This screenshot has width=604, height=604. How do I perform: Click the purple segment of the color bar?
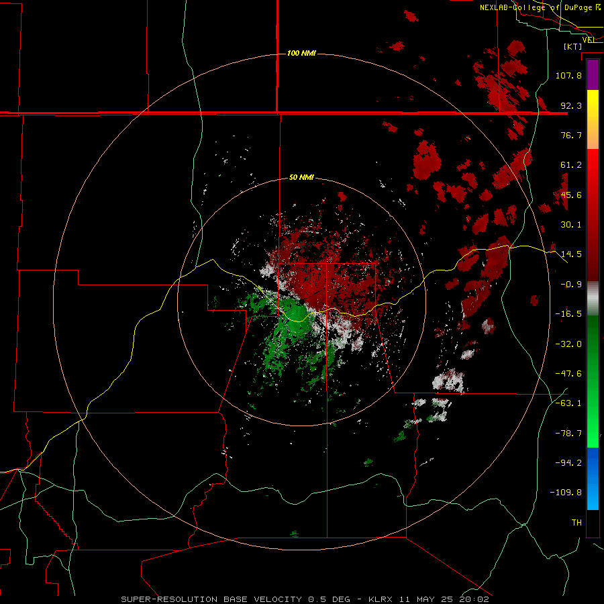tap(593, 74)
